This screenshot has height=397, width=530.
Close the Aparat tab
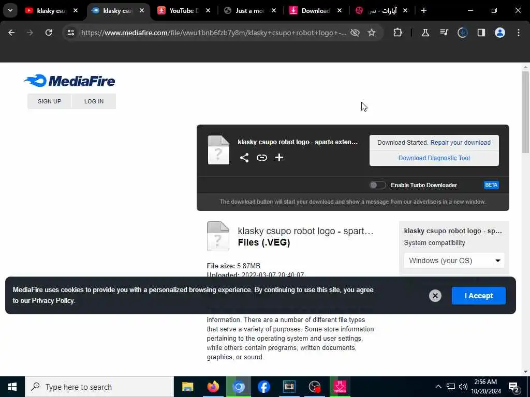pos(405,10)
